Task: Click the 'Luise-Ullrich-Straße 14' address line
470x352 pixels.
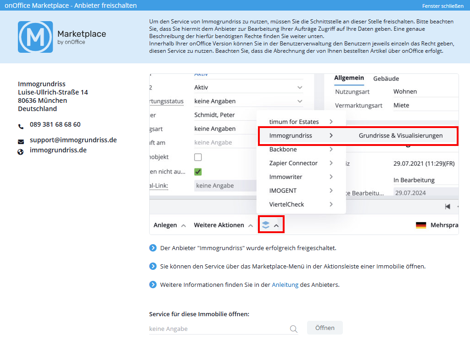Action: coord(53,92)
